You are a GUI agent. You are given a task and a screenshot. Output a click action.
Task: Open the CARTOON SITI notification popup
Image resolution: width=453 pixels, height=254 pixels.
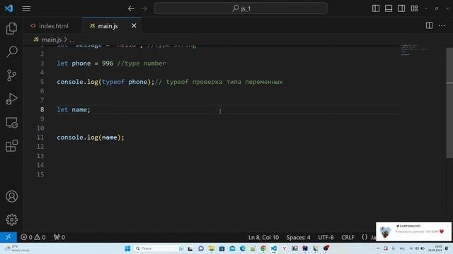tap(413, 231)
